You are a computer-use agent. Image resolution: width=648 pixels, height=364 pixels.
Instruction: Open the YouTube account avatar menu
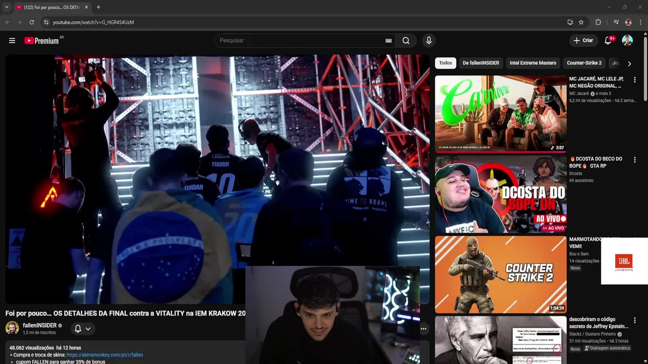(627, 40)
